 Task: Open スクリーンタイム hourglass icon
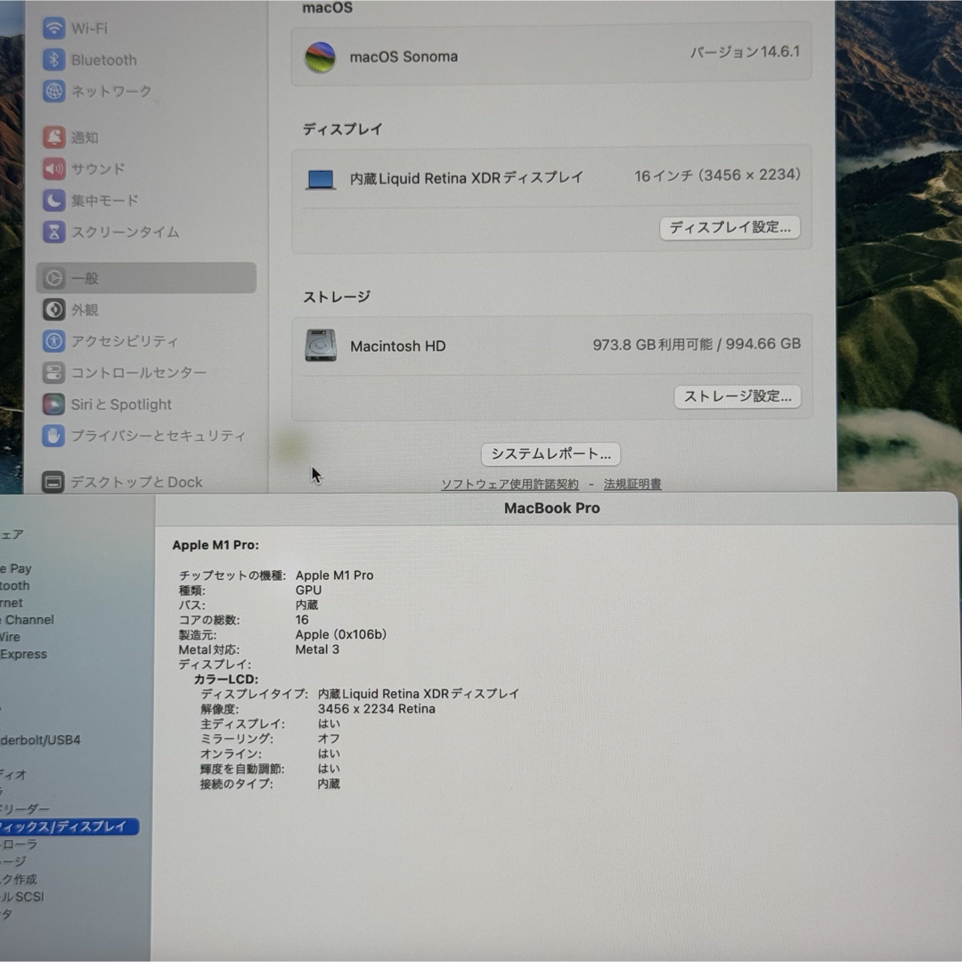[x=54, y=232]
